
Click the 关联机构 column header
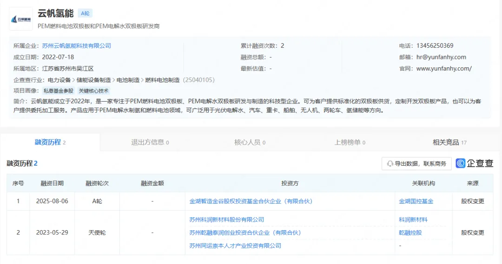click(423, 183)
